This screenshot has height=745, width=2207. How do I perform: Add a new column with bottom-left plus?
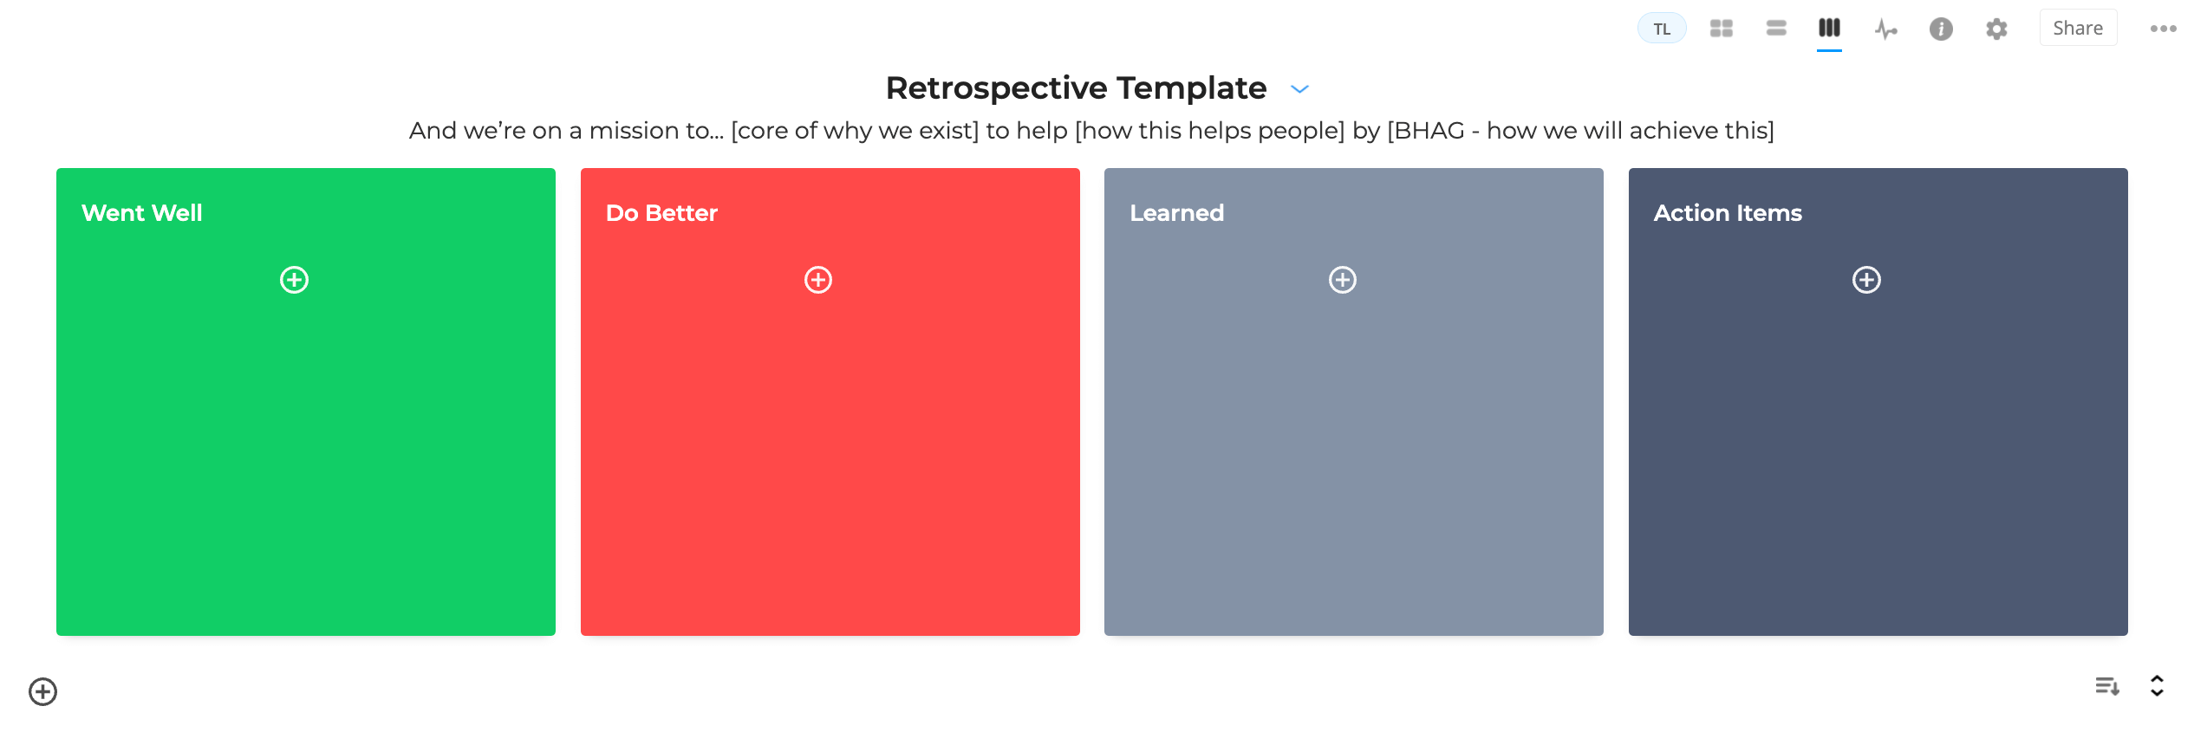tap(42, 691)
